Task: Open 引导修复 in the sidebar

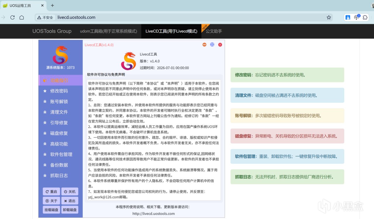Action: (x=60, y=123)
